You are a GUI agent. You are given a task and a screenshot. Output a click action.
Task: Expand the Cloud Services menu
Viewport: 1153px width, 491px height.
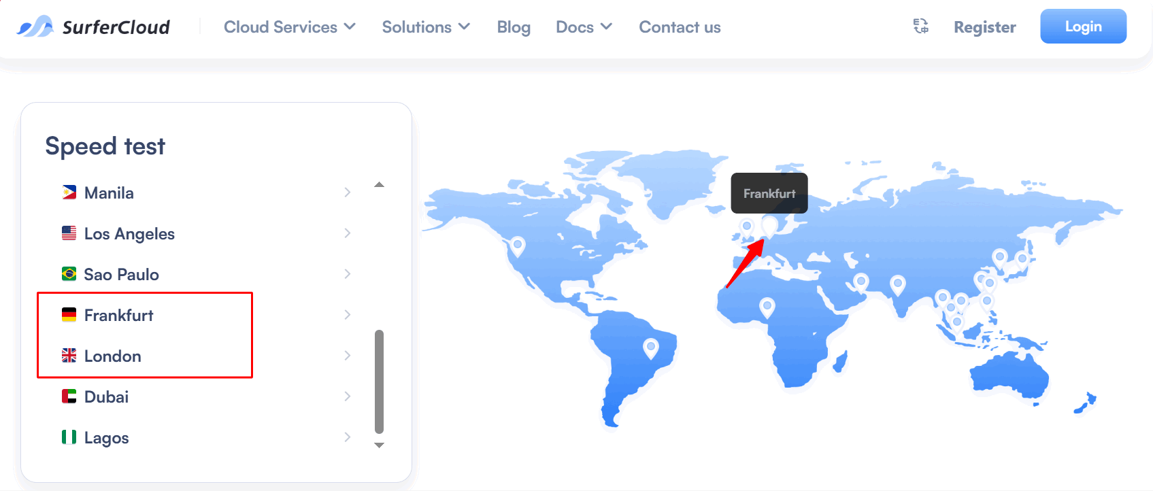pos(290,27)
